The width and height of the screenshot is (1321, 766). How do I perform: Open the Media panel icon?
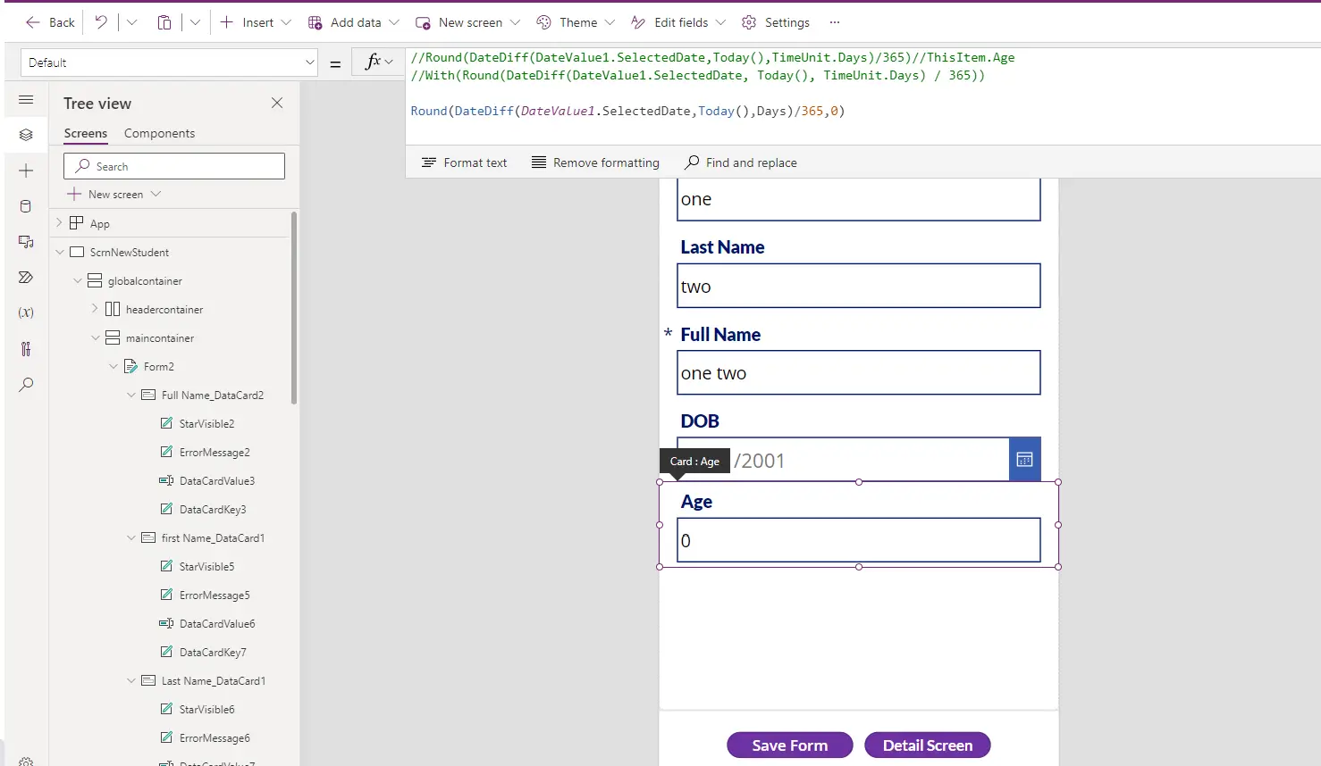point(25,242)
